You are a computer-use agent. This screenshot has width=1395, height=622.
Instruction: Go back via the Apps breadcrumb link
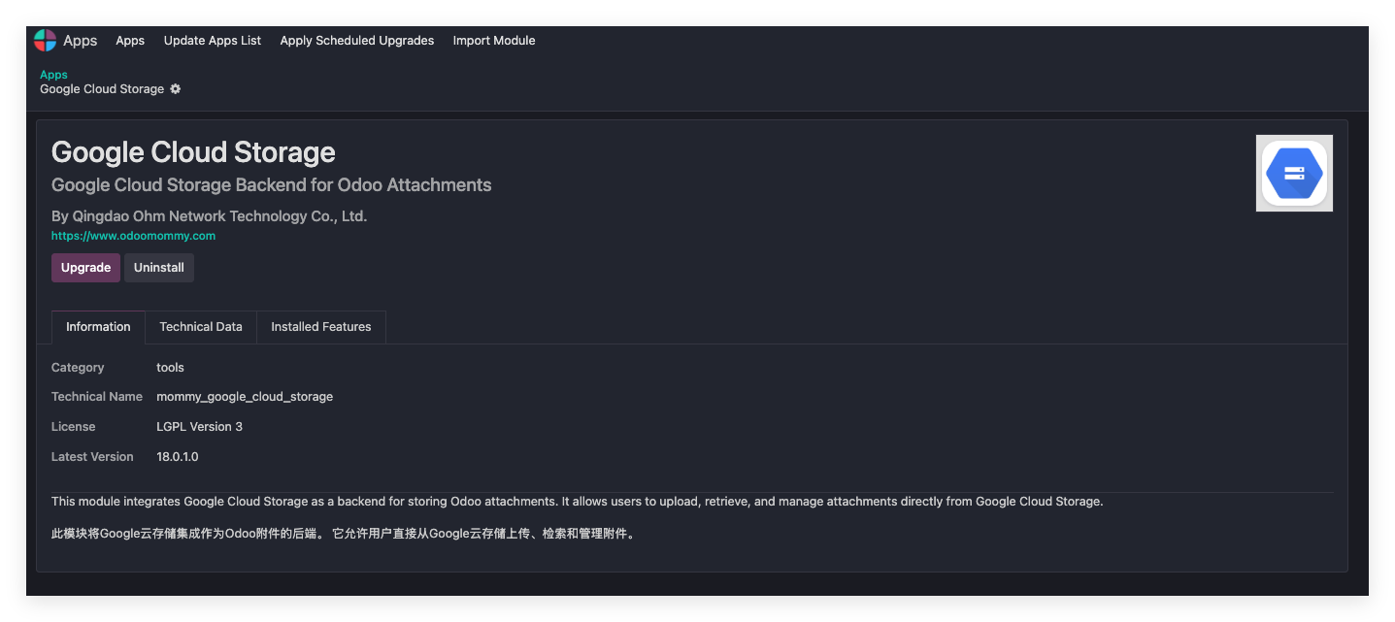[53, 75]
